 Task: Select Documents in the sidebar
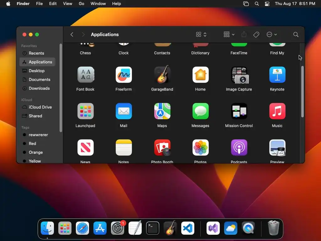(x=38, y=79)
